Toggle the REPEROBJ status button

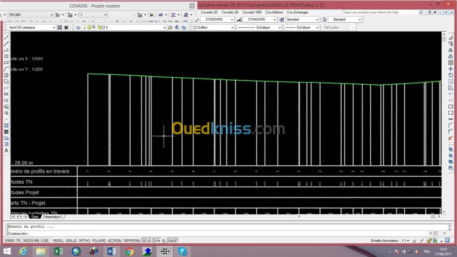[x=132, y=241]
